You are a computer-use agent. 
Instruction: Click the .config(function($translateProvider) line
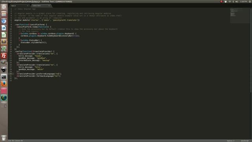click(x=34, y=52)
